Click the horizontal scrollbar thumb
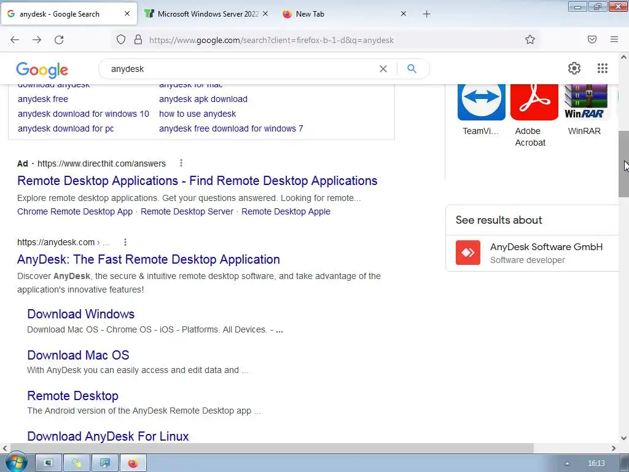 [272, 448]
